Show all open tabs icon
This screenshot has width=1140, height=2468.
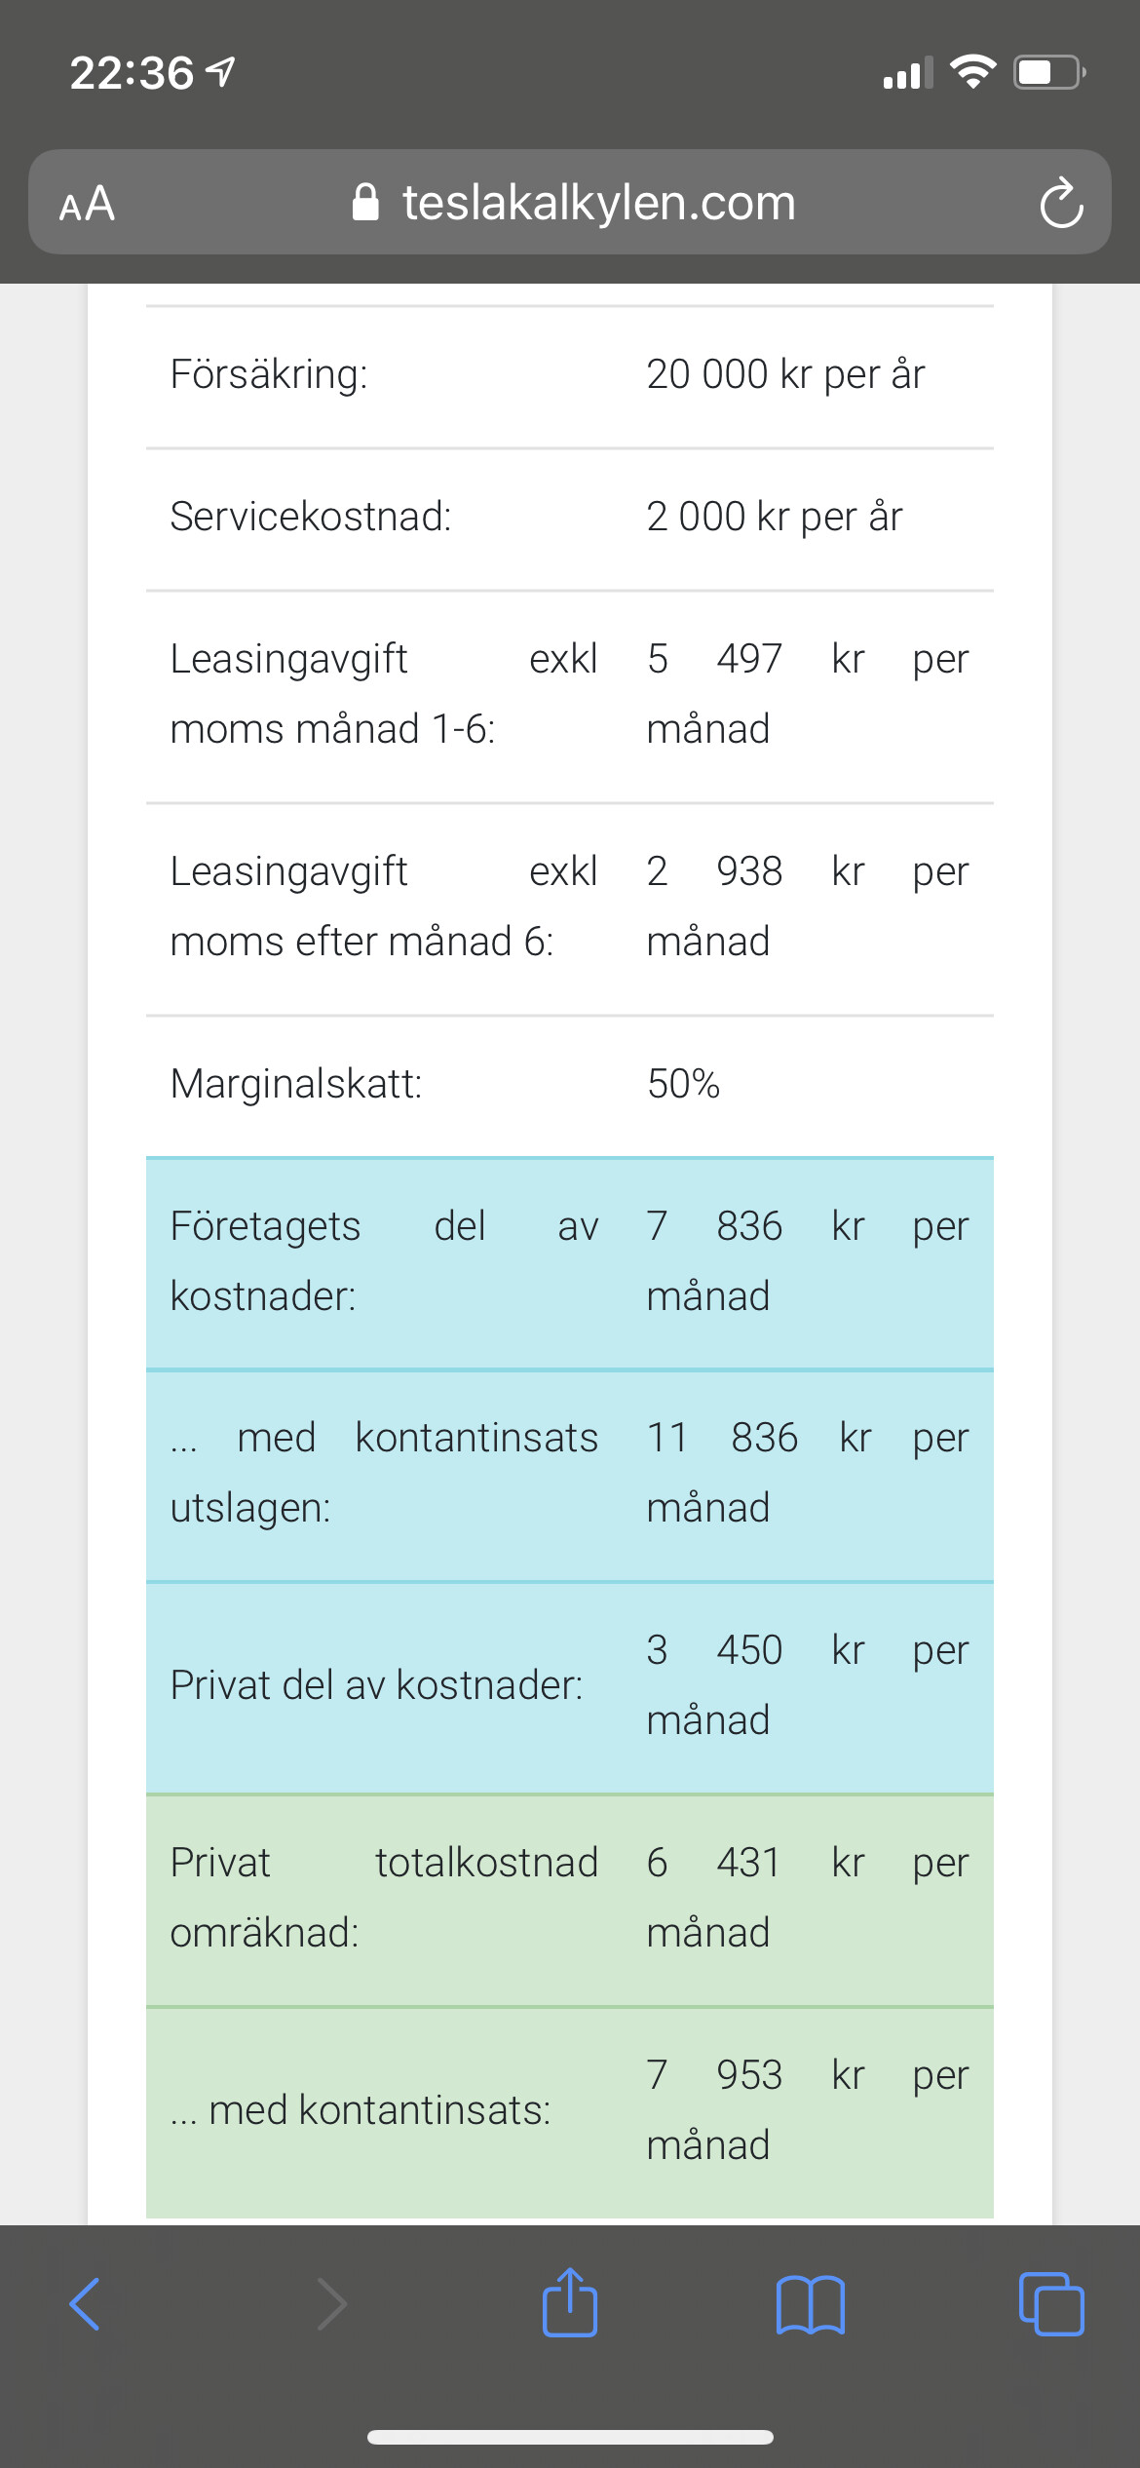coord(1051,2304)
